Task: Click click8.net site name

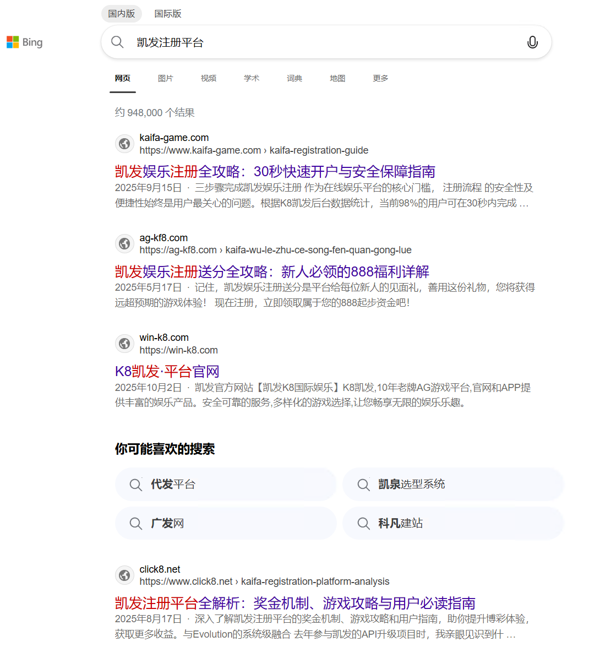Action: coord(160,569)
